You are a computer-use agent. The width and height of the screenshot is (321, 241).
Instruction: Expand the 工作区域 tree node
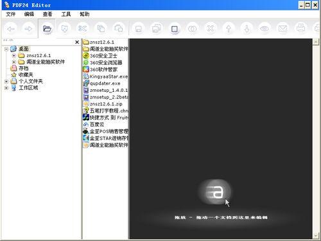pos(6,87)
